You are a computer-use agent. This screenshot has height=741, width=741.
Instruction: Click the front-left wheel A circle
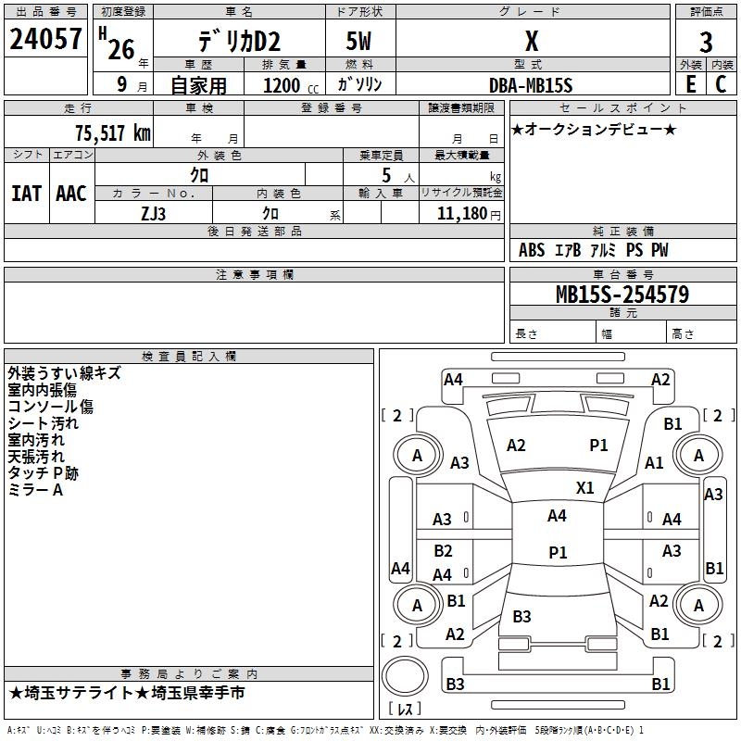click(x=418, y=455)
